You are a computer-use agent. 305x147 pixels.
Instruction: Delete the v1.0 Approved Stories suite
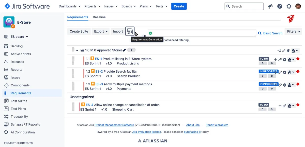[288, 51]
